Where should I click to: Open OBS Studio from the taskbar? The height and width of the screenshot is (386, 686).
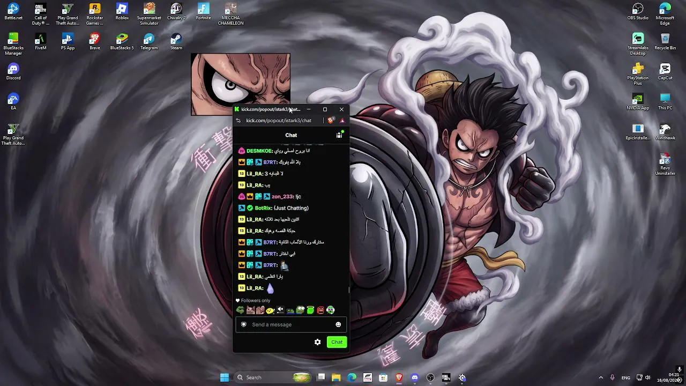coord(430,377)
